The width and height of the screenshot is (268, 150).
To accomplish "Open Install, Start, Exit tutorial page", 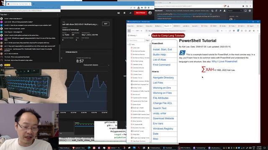I will click(162, 50).
